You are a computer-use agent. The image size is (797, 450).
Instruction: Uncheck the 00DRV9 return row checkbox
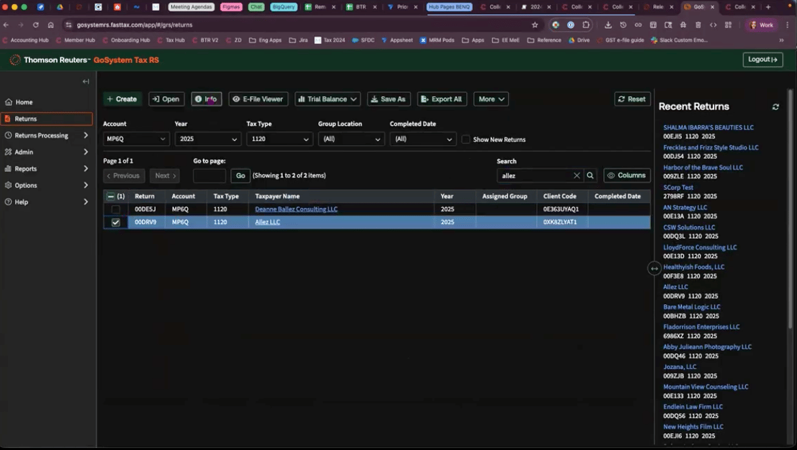click(x=116, y=222)
